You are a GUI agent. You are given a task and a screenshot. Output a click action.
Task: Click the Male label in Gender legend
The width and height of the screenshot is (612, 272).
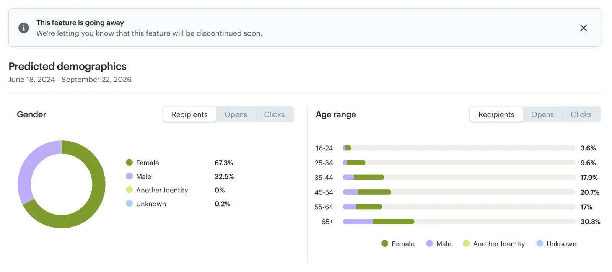tap(144, 176)
